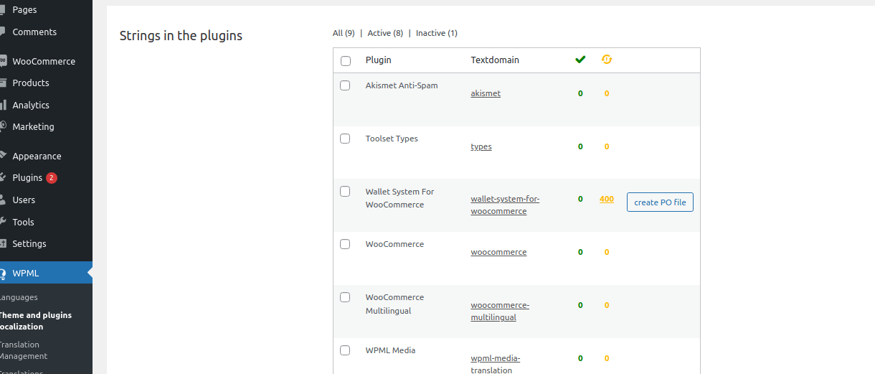The width and height of the screenshot is (875, 374).
Task: Click the Toolset Types plugin name
Action: point(392,139)
